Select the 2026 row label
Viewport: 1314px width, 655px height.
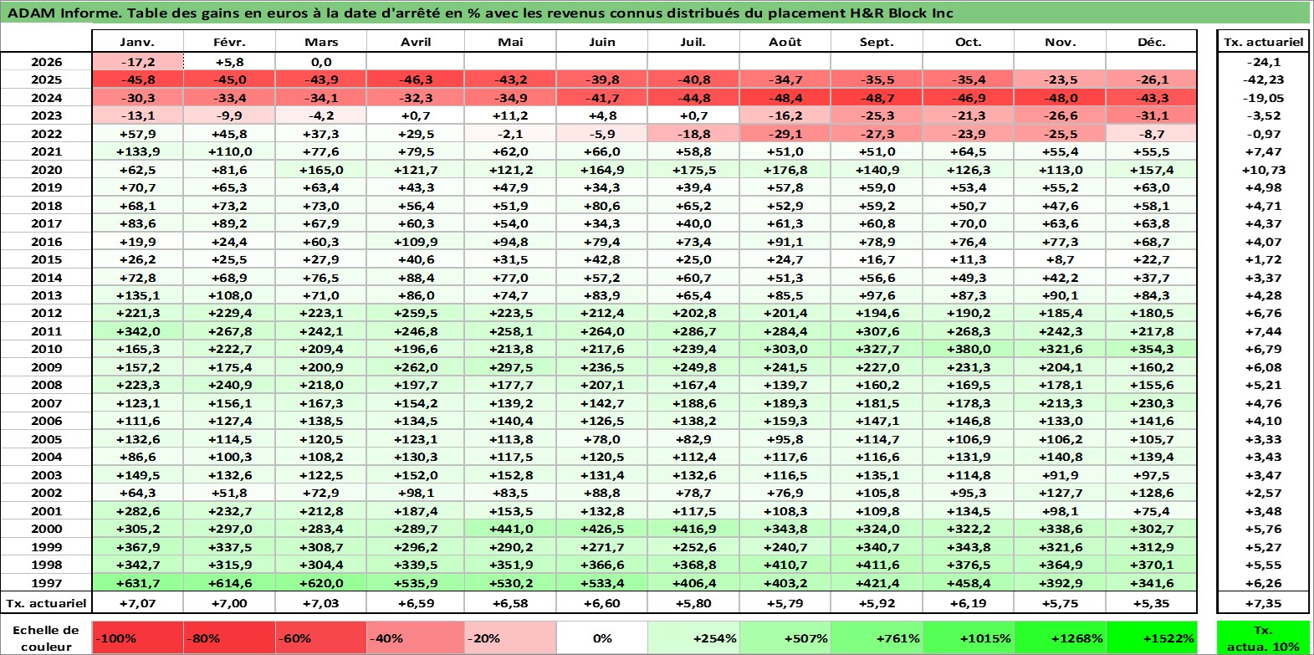tap(46, 62)
